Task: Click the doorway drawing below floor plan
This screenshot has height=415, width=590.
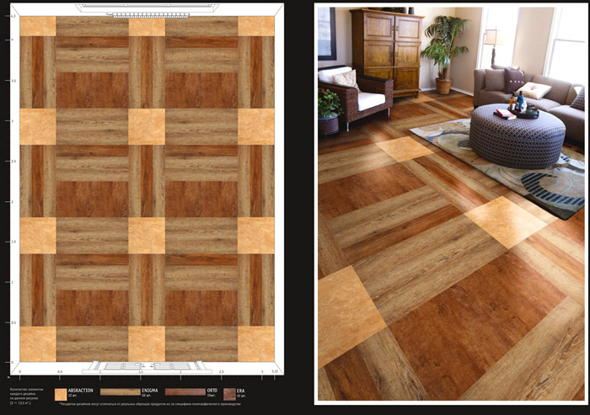Action: pyautogui.click(x=147, y=367)
